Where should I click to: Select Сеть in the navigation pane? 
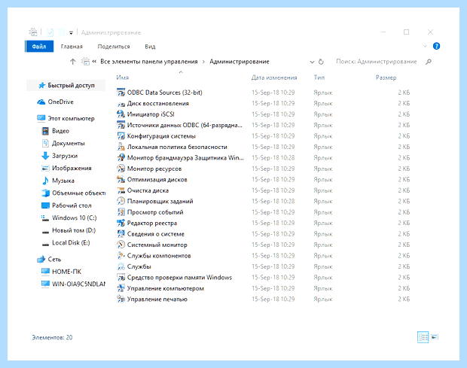click(54, 260)
